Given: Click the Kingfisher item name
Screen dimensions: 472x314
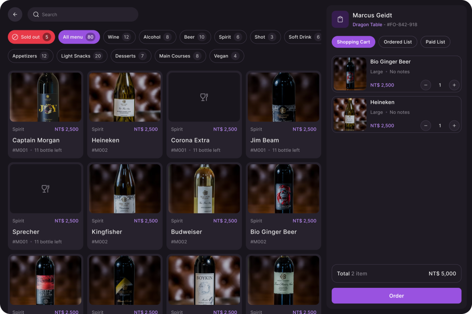Looking at the screenshot, I should [107, 232].
